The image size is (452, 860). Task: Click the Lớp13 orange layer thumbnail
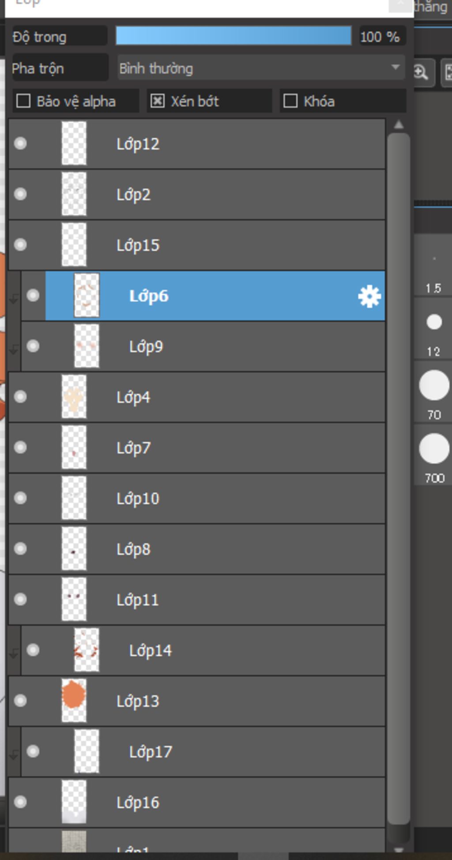coord(74,701)
